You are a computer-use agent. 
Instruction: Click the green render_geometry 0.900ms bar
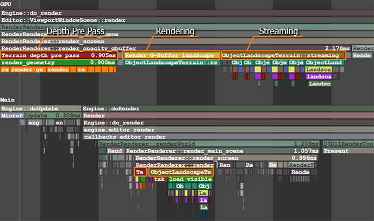point(59,63)
